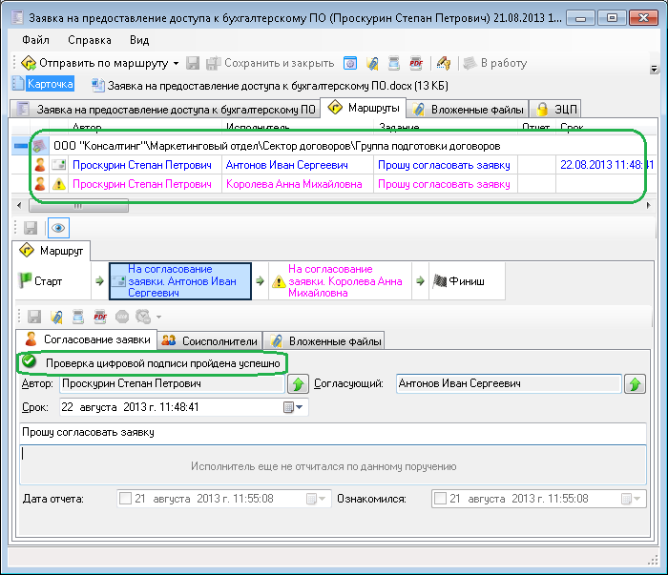
Task: Click the warning icon in Королева row
Action: 59,184
